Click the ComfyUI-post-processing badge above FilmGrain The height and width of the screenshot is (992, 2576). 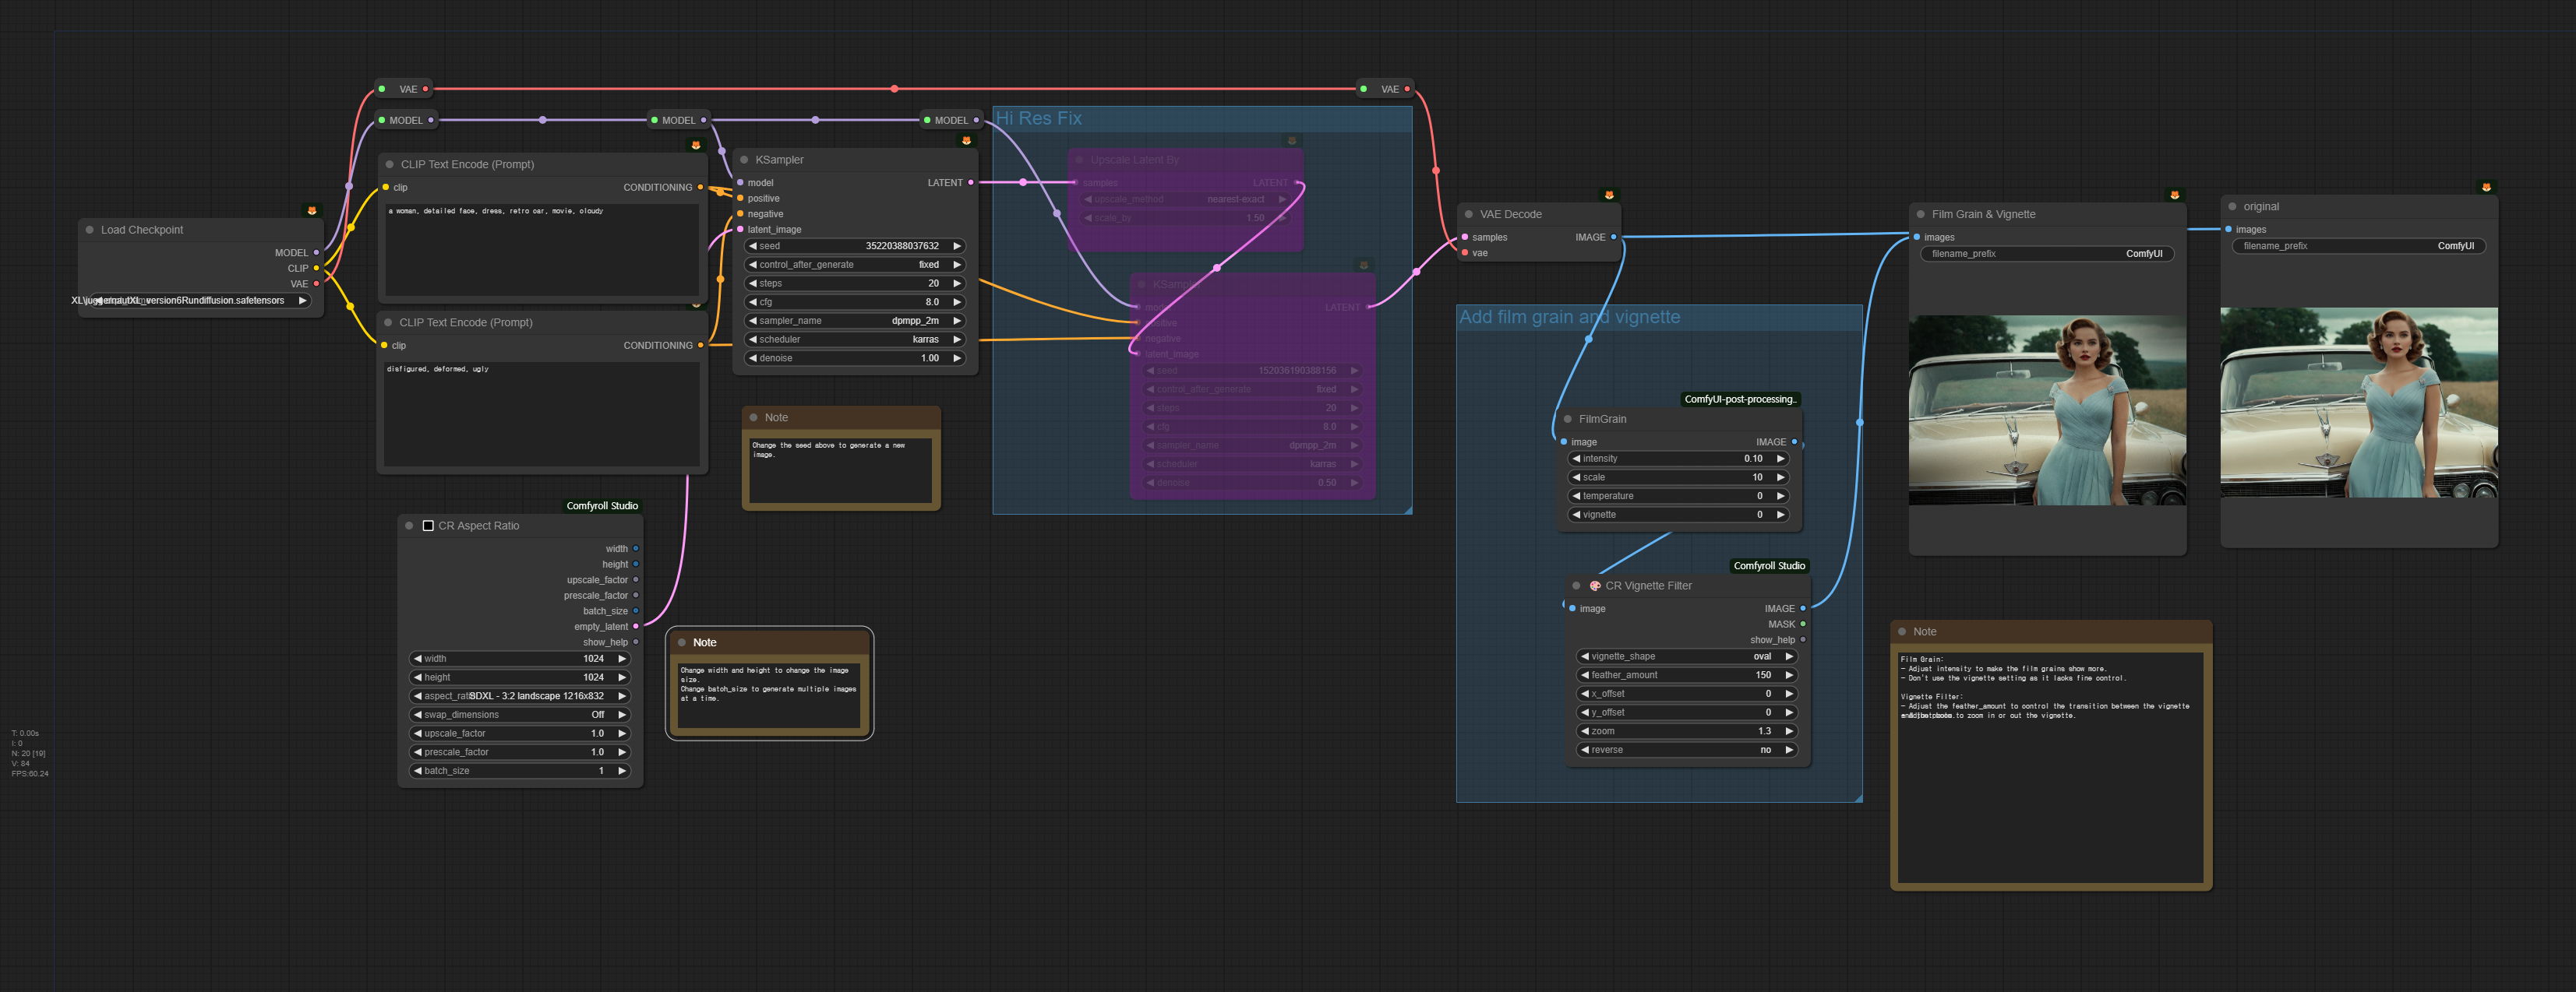pos(1739,399)
